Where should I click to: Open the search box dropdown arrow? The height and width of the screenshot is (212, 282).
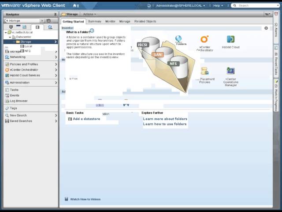tap(278, 6)
